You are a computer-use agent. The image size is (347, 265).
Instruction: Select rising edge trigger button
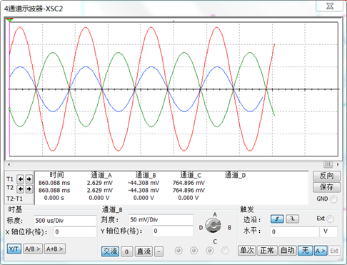click(277, 219)
